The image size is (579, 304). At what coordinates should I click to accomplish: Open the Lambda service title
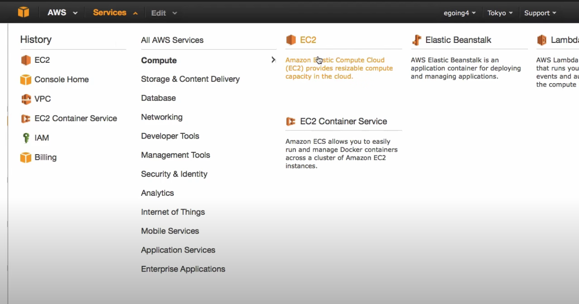click(x=565, y=40)
